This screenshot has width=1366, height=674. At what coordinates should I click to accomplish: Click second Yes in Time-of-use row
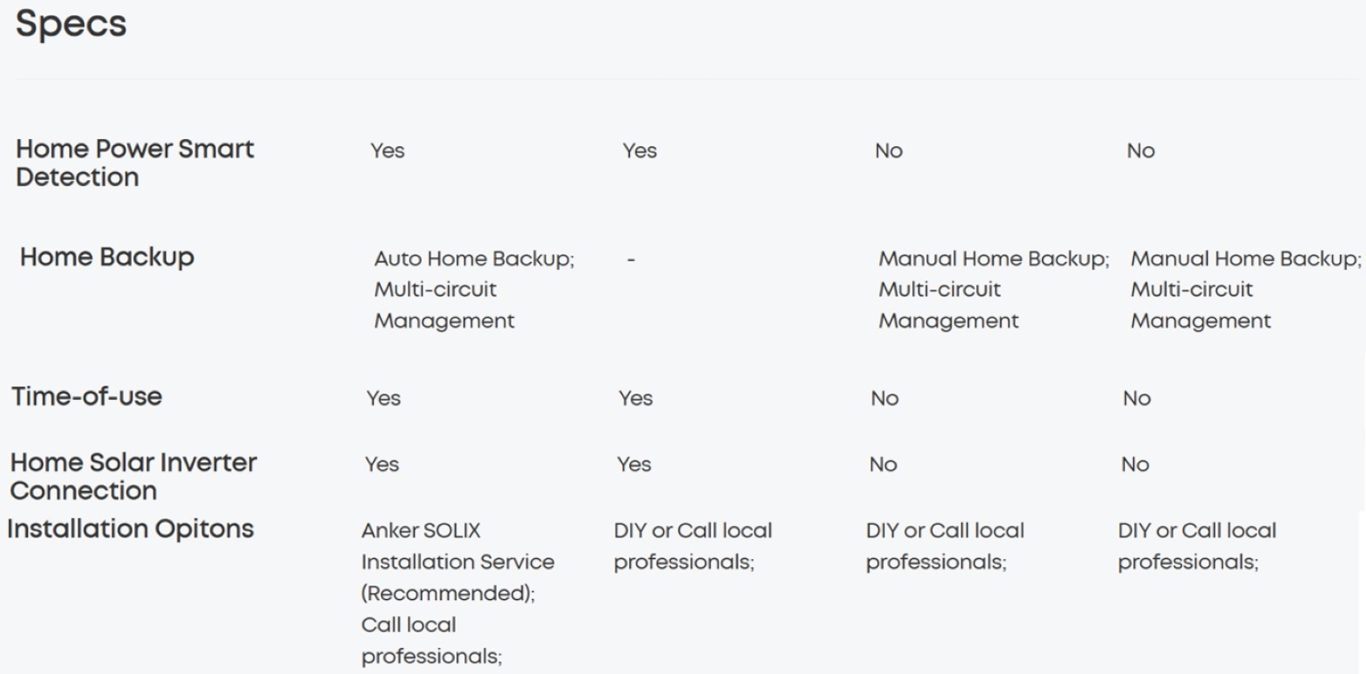coord(636,398)
